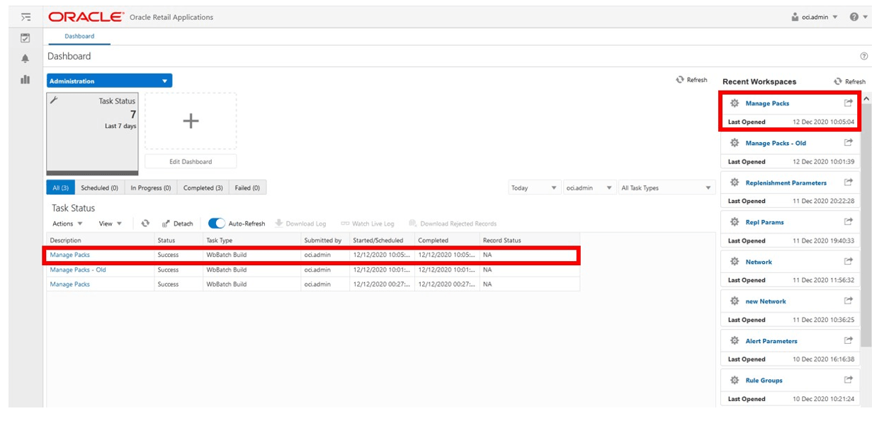Open Manage Packs recent workspace link
Screen dimensions: 884x440
pos(767,103)
